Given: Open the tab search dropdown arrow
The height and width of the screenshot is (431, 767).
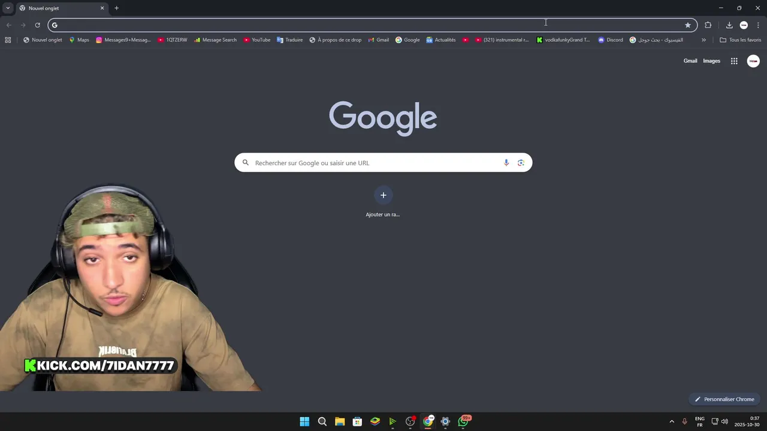Looking at the screenshot, I should point(8,8).
